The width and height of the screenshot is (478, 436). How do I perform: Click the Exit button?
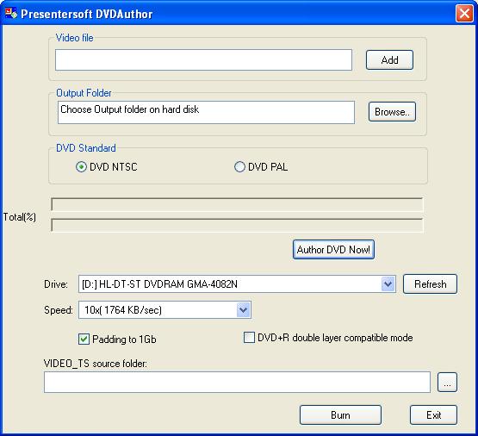point(433,415)
